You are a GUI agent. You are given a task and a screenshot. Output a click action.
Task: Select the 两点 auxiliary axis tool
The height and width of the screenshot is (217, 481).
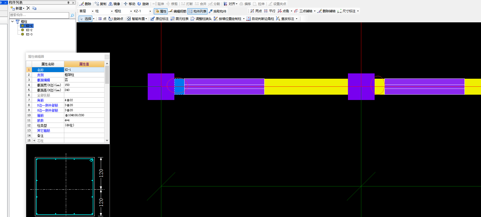pos(256,11)
